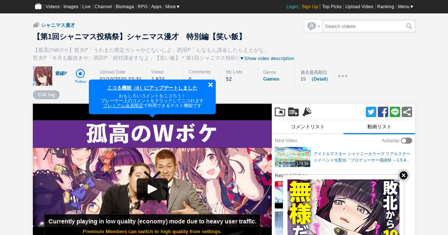Expand the Menu▼ dropdown

point(406,7)
